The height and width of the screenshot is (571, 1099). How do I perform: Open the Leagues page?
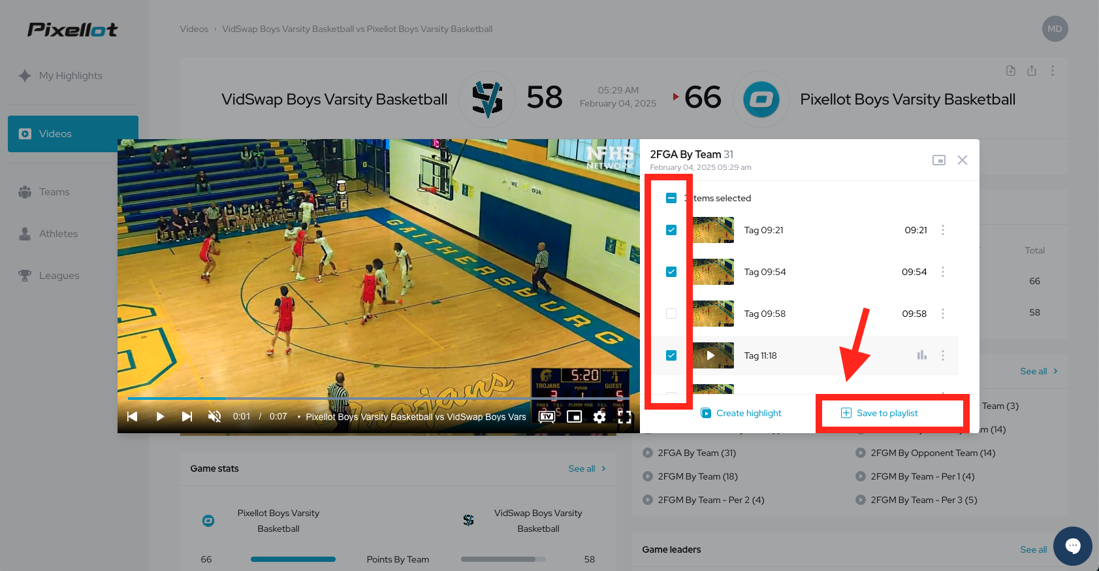point(49,276)
